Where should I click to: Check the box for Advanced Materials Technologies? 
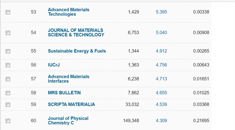(8, 12)
